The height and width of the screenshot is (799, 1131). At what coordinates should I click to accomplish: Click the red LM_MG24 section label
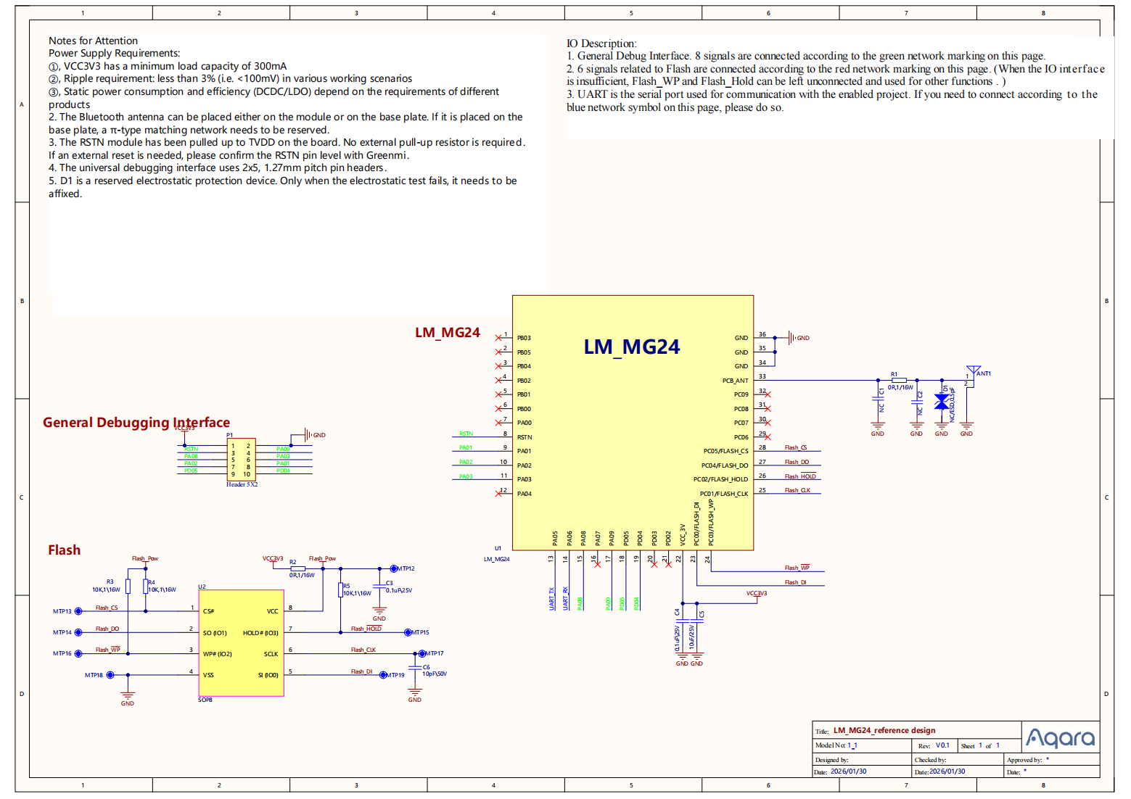(x=448, y=332)
